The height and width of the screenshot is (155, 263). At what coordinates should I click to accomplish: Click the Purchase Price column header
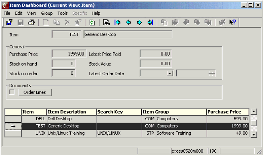click(x=228, y=112)
